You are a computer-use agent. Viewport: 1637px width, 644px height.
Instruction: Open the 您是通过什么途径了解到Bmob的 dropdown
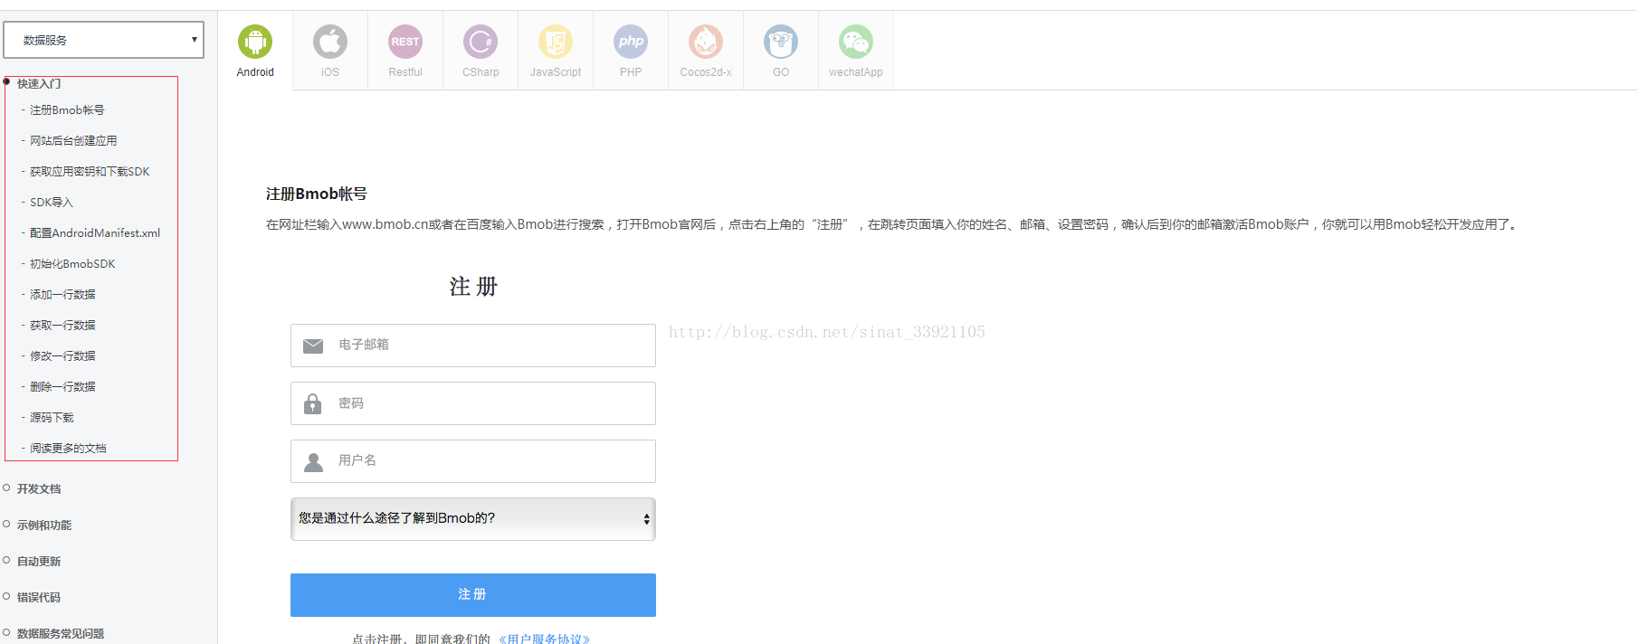[473, 519]
